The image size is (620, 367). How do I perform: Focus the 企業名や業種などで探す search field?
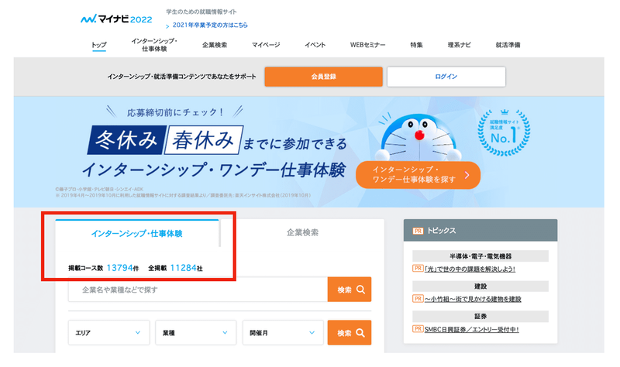pos(198,290)
